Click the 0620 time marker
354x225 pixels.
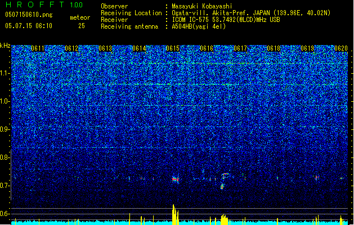coord(341,48)
